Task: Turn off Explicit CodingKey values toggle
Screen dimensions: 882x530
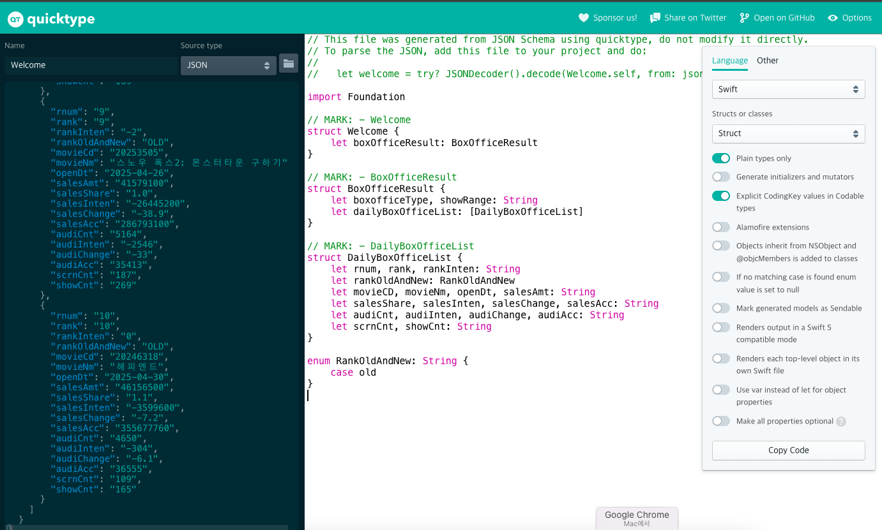Action: (x=721, y=196)
